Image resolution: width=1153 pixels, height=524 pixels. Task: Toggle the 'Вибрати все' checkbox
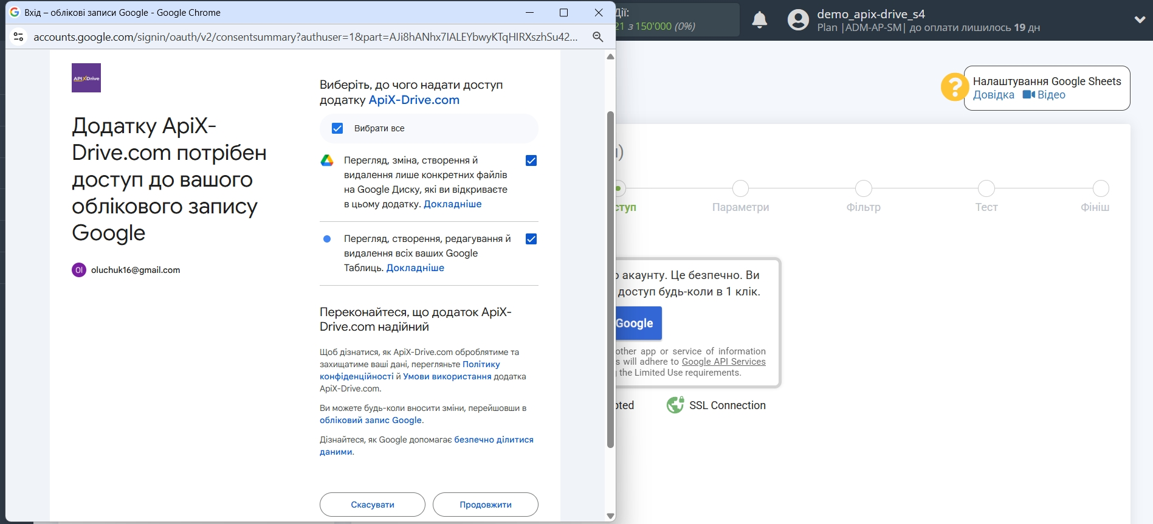point(337,128)
